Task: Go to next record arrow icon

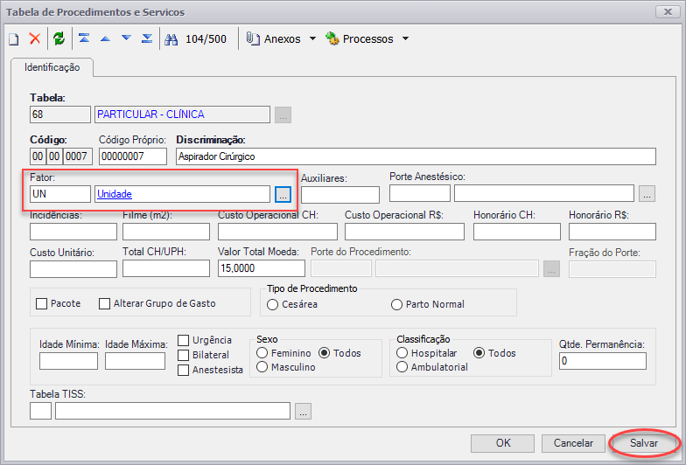Action: [x=126, y=38]
